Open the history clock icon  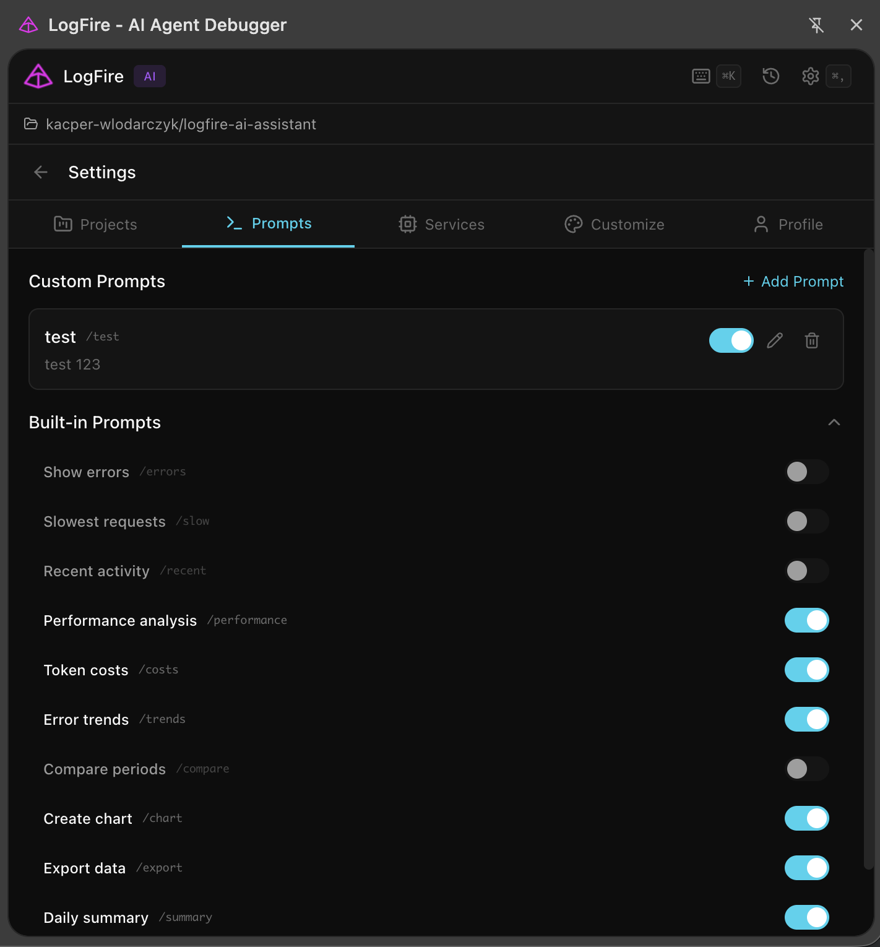[770, 76]
